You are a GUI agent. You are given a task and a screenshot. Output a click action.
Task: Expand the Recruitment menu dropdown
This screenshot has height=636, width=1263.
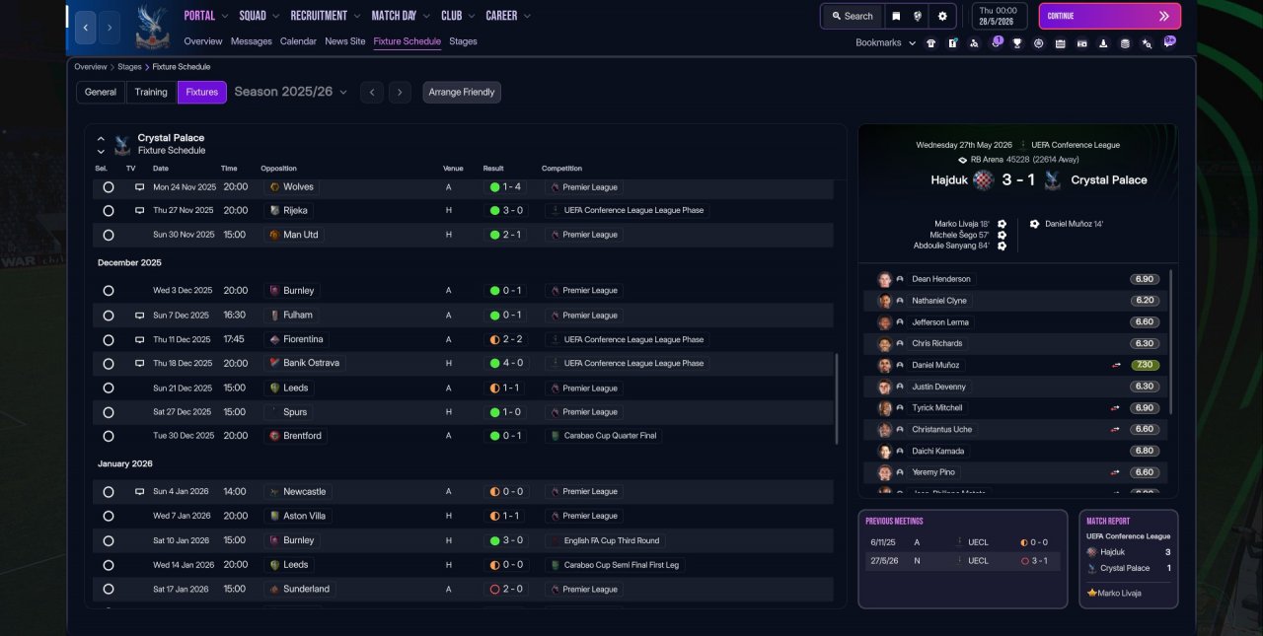(356, 16)
